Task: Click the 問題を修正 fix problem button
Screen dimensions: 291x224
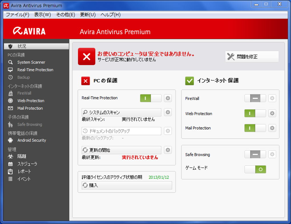Action: pyautogui.click(x=252, y=57)
